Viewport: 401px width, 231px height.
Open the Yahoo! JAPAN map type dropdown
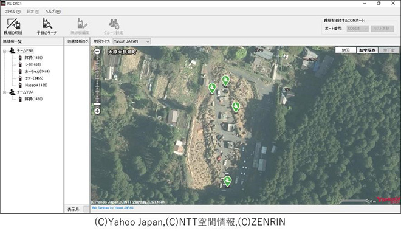pyautogui.click(x=132, y=41)
